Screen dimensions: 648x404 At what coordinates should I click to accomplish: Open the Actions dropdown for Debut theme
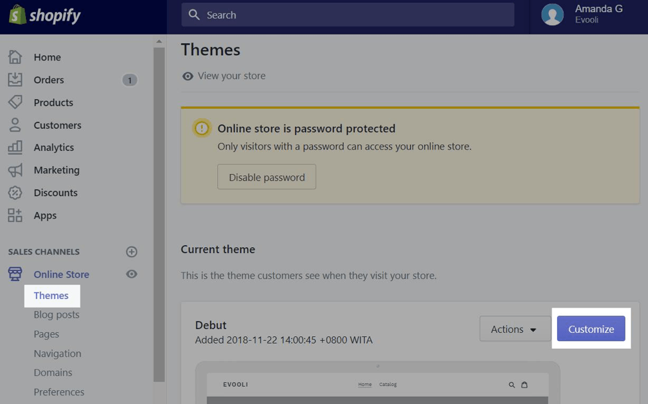(x=514, y=329)
